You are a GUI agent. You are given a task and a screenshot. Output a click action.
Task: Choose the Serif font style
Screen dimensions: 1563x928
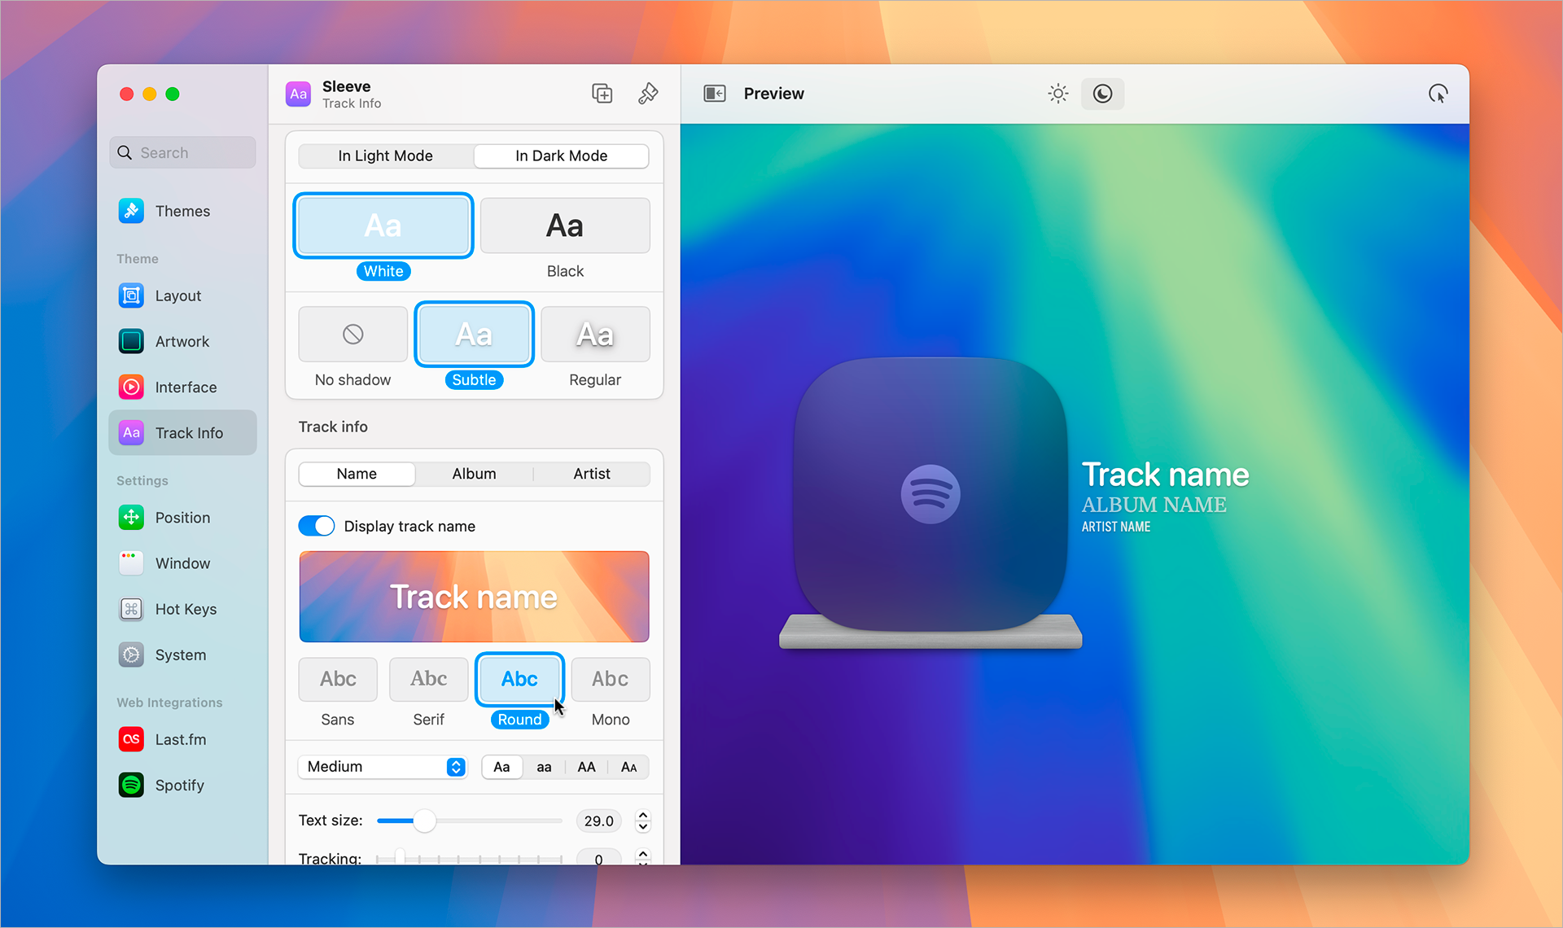[429, 679]
